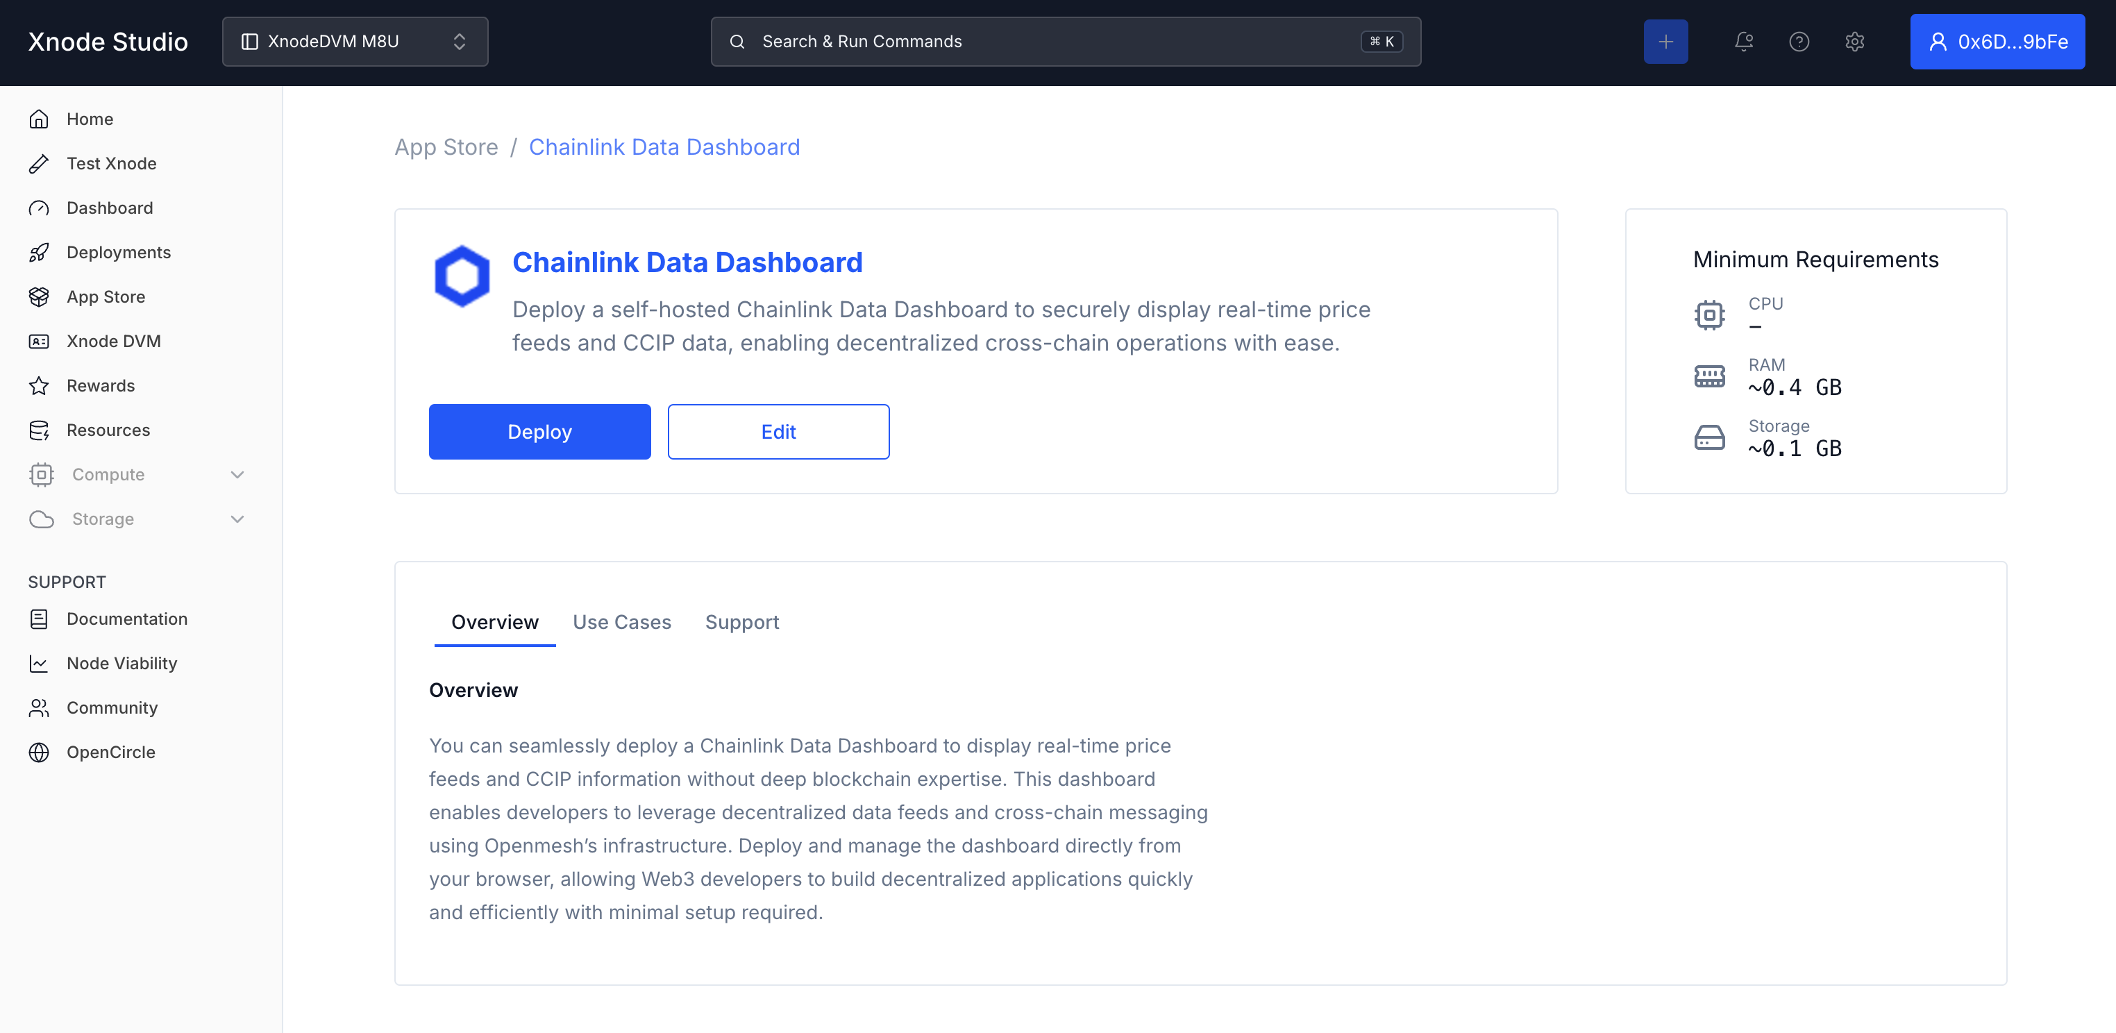Open settings via the gear icon
Image resolution: width=2116 pixels, height=1033 pixels.
1854,41
